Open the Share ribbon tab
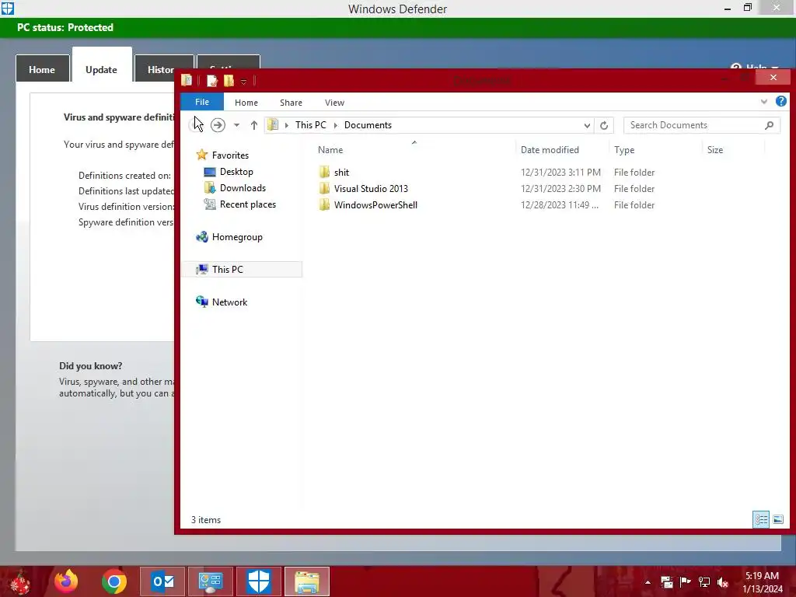Viewport: 796px width, 597px height. point(291,103)
